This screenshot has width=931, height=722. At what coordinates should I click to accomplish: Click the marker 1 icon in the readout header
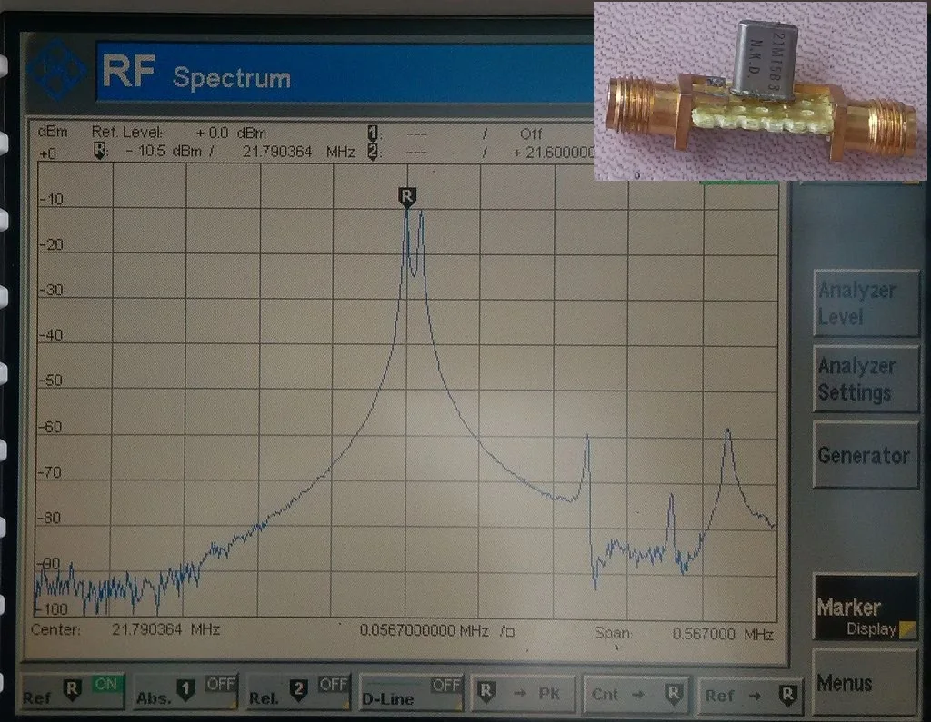(x=373, y=134)
